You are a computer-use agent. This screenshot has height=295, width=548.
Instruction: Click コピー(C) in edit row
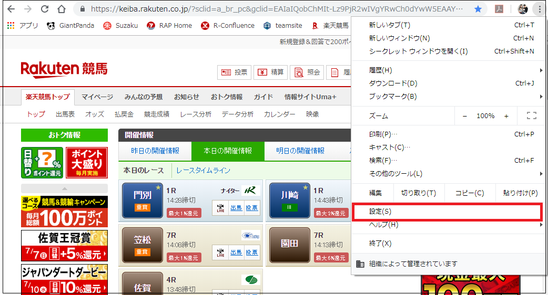[470, 193]
